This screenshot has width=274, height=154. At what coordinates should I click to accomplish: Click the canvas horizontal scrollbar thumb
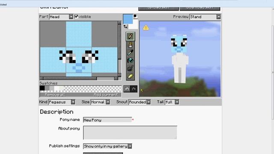pos(70,78)
